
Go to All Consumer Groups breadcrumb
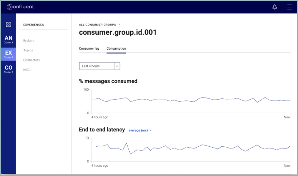[97, 25]
